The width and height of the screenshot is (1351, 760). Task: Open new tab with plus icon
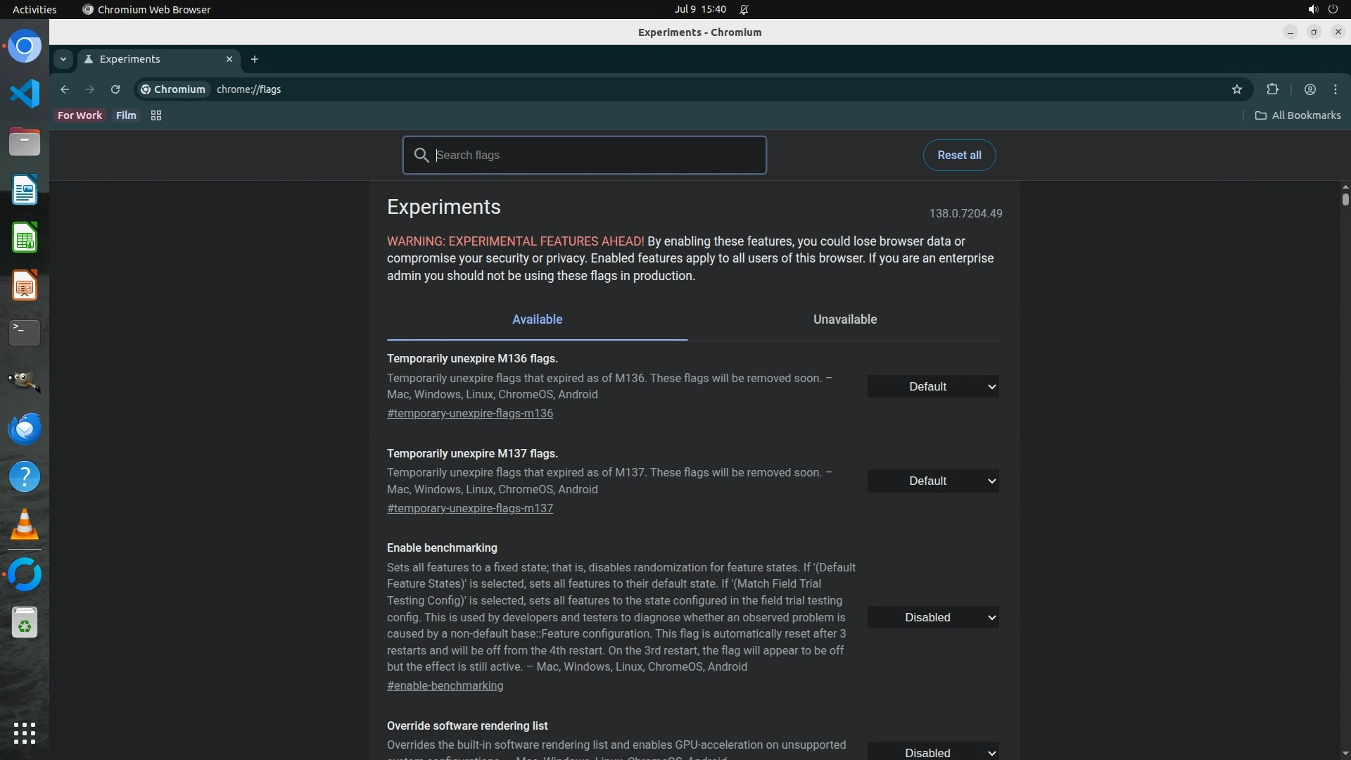(x=255, y=59)
